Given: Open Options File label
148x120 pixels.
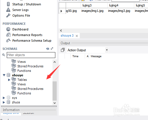Looking at the screenshot, I should (21, 15).
